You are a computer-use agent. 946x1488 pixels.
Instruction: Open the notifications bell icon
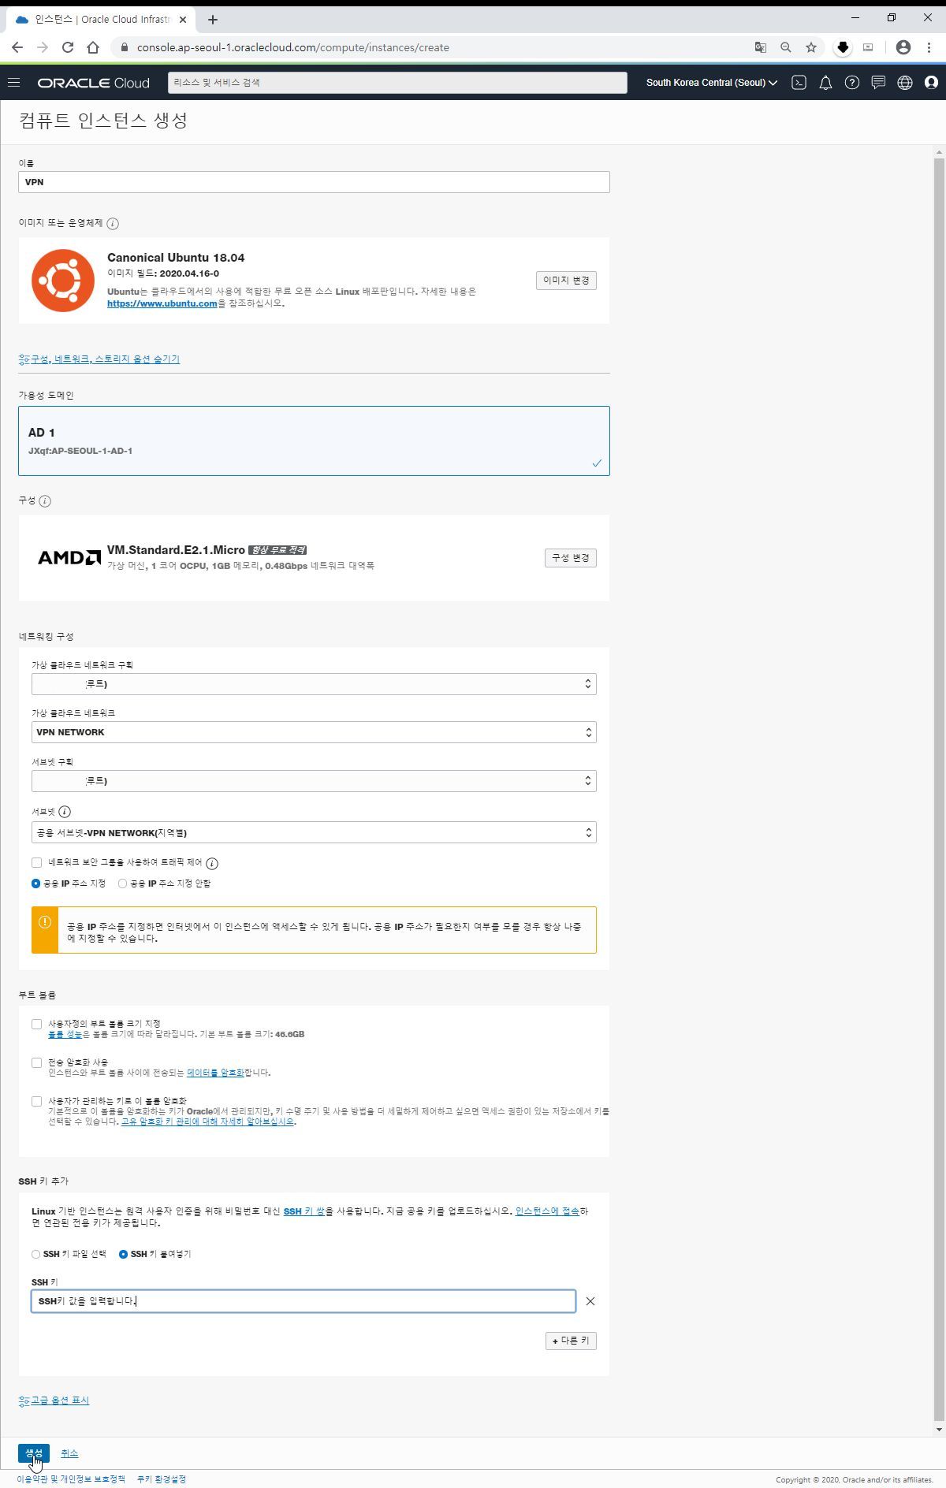point(825,83)
